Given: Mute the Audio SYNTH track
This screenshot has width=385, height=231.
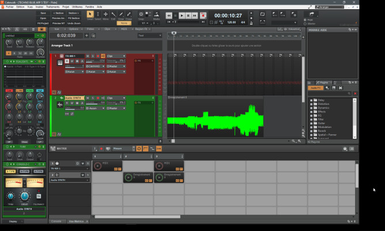Looking at the screenshot, I should (88, 98).
